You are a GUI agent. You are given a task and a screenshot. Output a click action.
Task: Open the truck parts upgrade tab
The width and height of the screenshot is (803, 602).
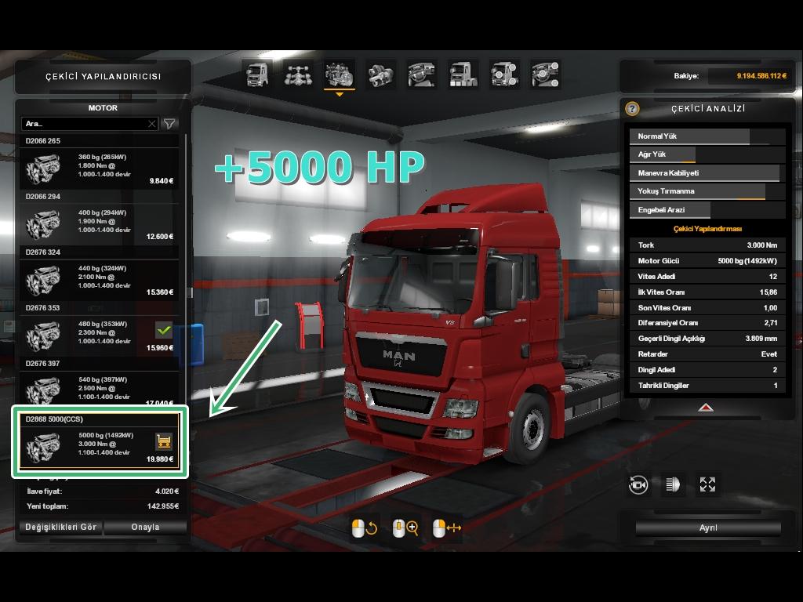504,74
